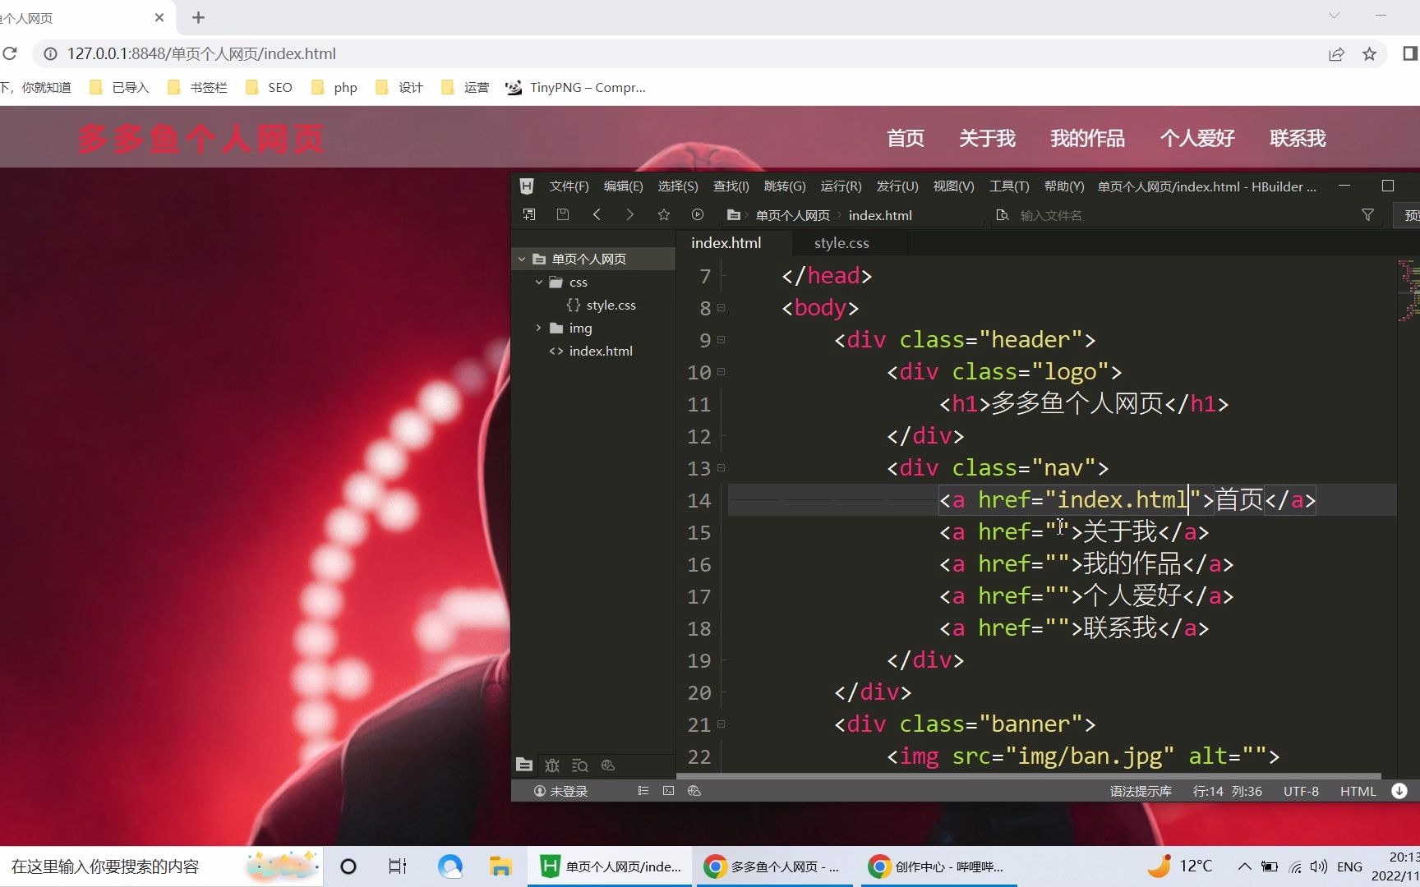Click the browser address bar URL

(201, 54)
